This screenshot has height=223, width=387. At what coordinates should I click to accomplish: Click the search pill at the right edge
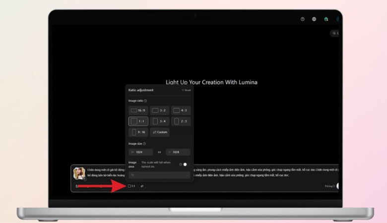coord(335,33)
